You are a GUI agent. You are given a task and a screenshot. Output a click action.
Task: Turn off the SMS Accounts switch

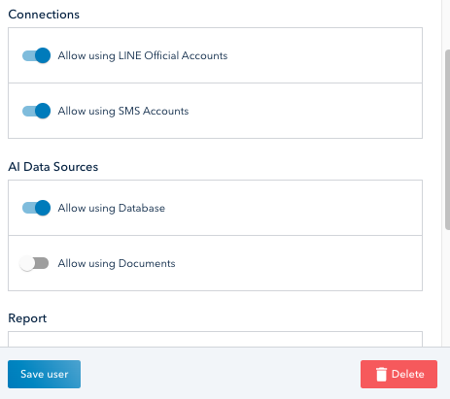pos(36,111)
